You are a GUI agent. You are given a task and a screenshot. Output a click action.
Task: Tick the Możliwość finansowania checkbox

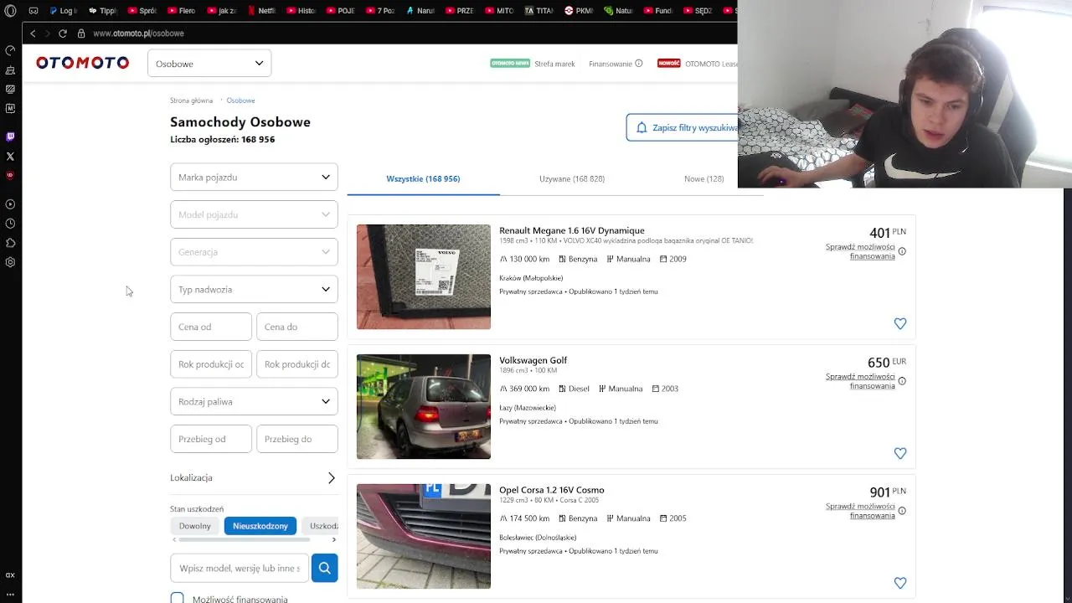tap(177, 598)
